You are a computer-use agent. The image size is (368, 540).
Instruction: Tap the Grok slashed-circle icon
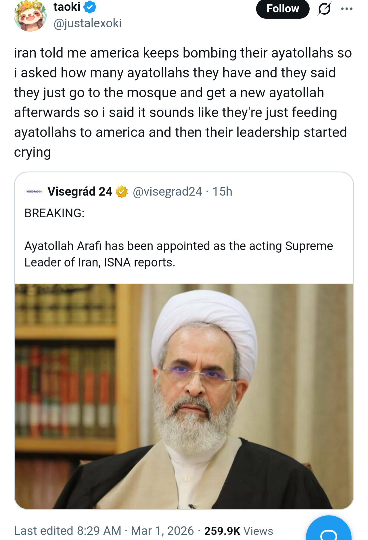pyautogui.click(x=324, y=9)
